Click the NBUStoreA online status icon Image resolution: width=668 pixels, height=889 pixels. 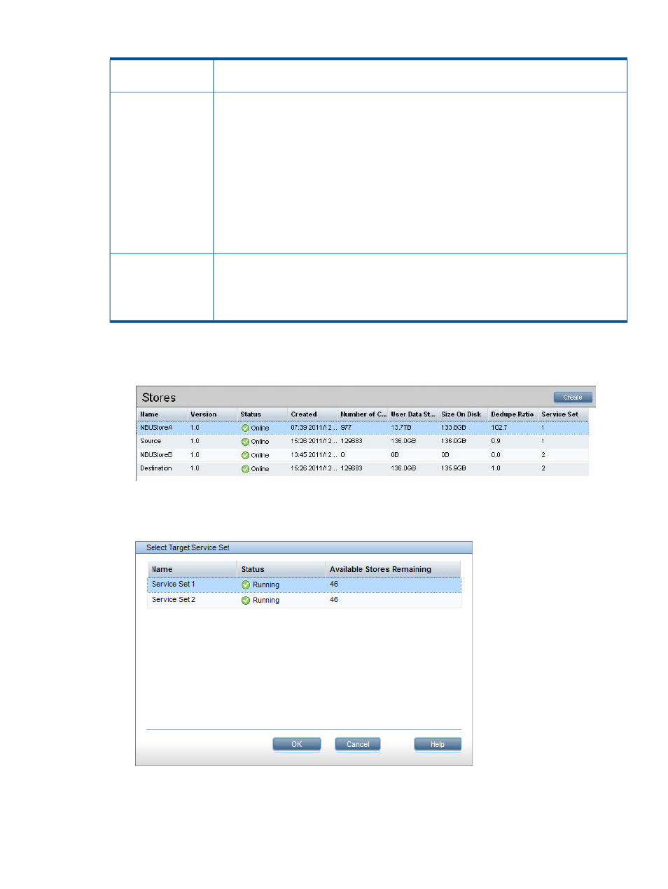coord(245,428)
